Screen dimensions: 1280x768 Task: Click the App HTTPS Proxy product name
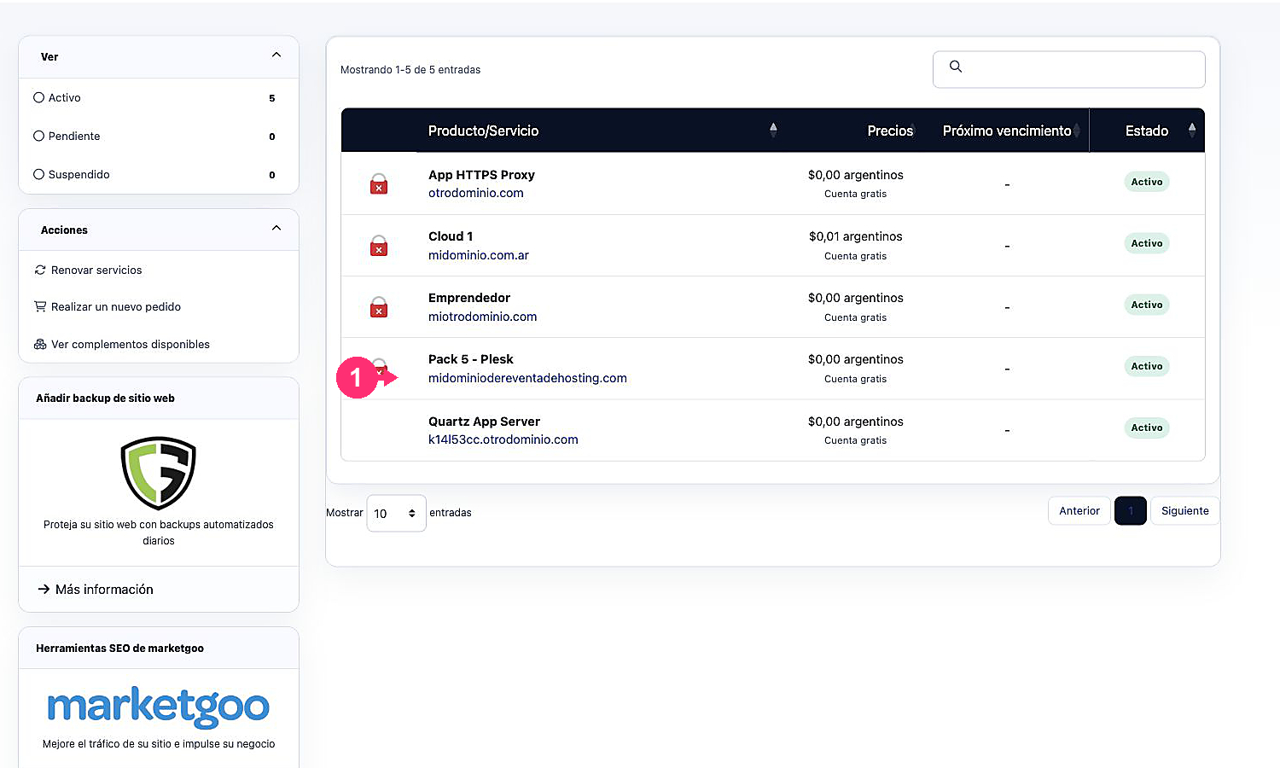[x=481, y=175]
